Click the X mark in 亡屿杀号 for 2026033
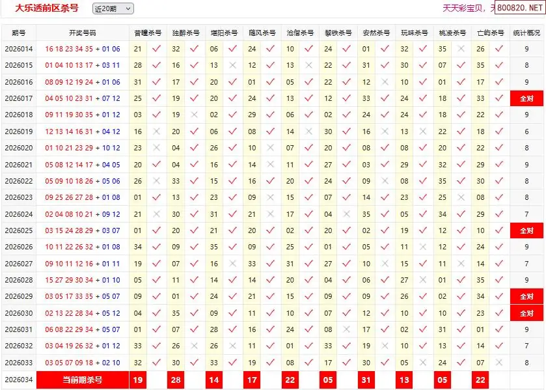The image size is (546, 390). click(499, 363)
